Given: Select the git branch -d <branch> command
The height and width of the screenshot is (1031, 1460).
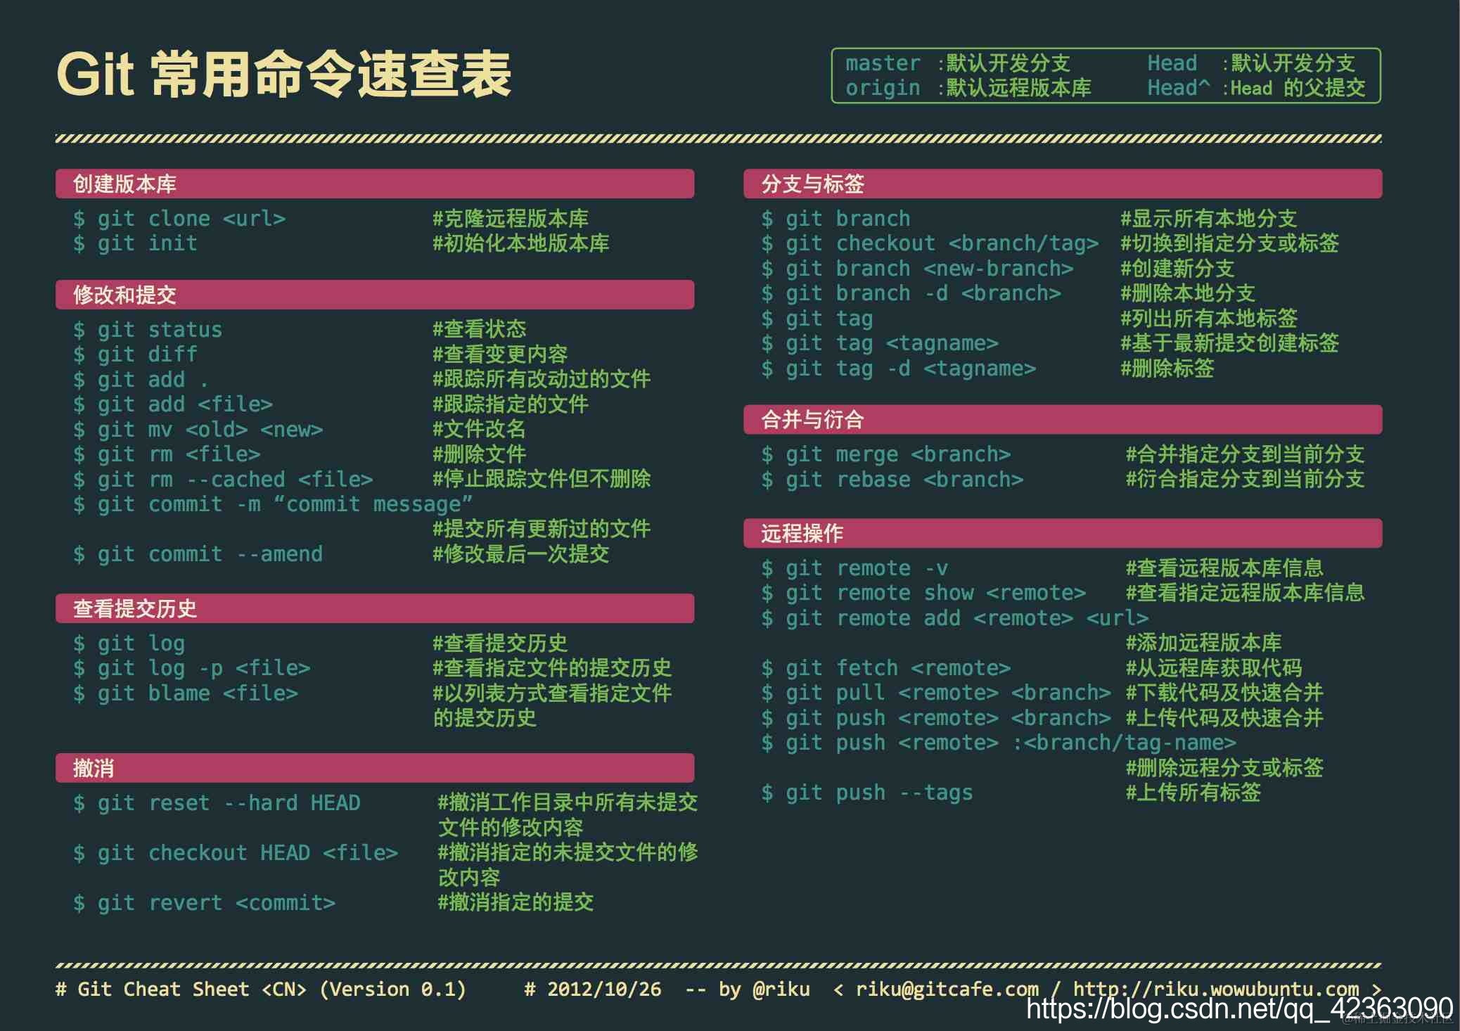Looking at the screenshot, I should (x=911, y=293).
